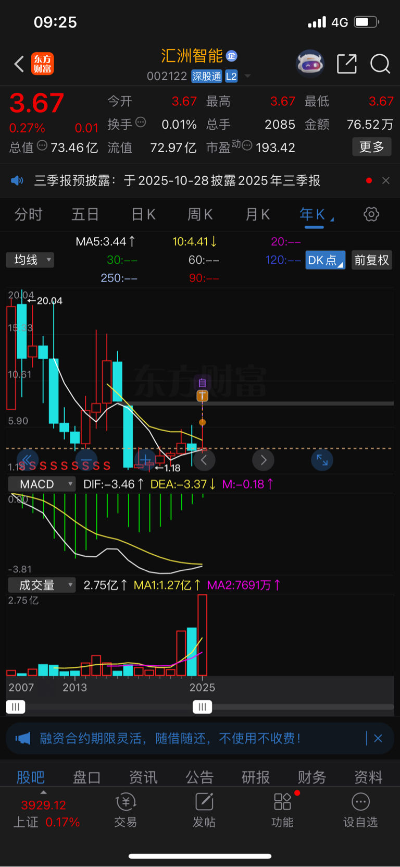Screen dimensions: 400x867
Task: Open the search magnifier icon
Action: click(380, 64)
